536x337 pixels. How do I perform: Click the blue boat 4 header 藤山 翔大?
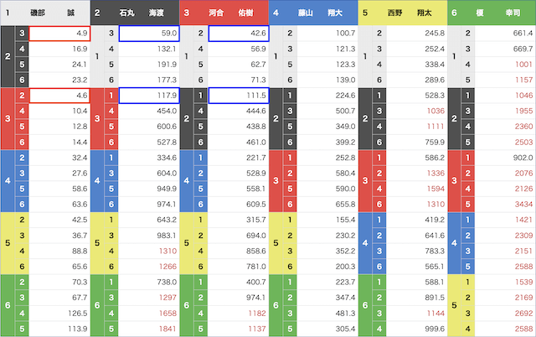point(313,13)
